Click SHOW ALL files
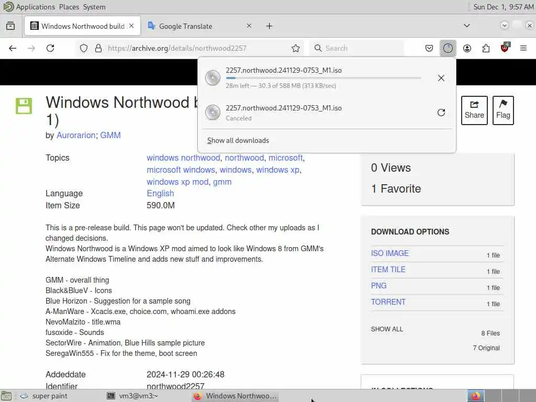 [x=387, y=329]
